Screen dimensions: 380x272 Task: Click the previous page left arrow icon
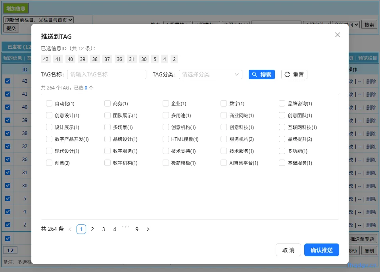70,229
